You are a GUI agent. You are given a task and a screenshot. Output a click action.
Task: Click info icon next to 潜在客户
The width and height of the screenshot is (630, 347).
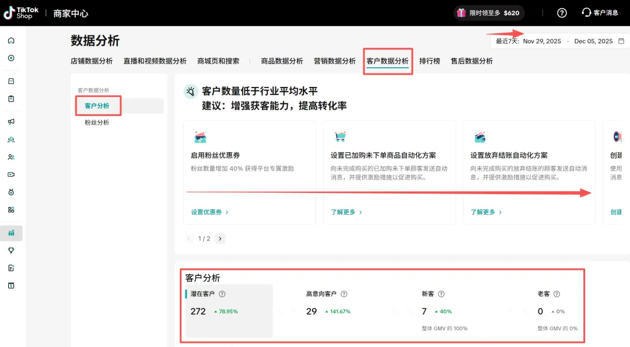[x=222, y=295]
